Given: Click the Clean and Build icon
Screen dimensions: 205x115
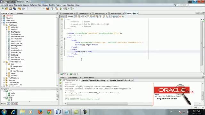Looking at the screenshot, I should 57,9.
